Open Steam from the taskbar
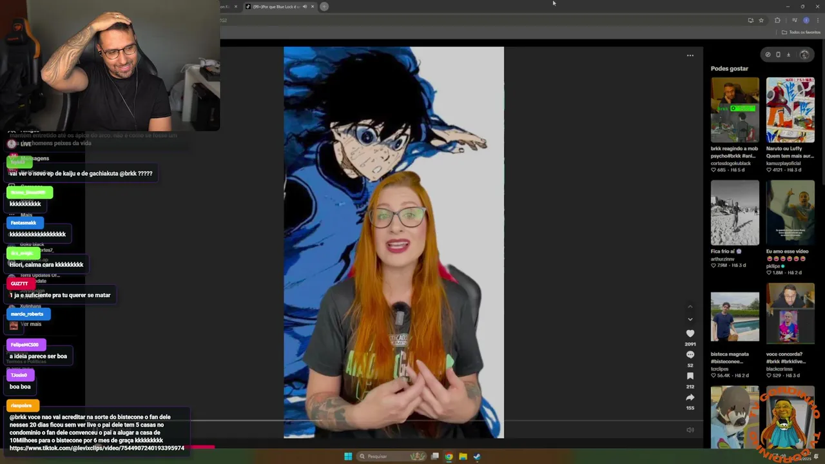 [x=477, y=456]
